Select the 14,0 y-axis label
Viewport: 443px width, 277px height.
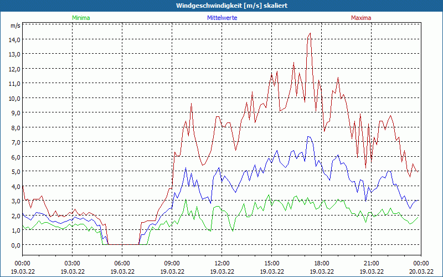13,39
